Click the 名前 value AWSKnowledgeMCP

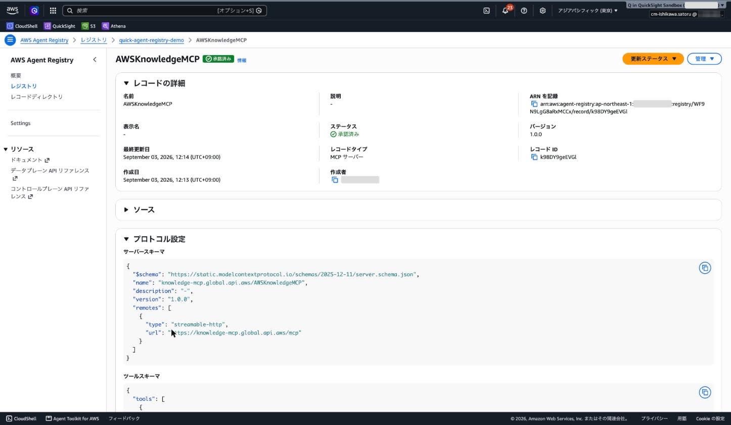pos(148,104)
